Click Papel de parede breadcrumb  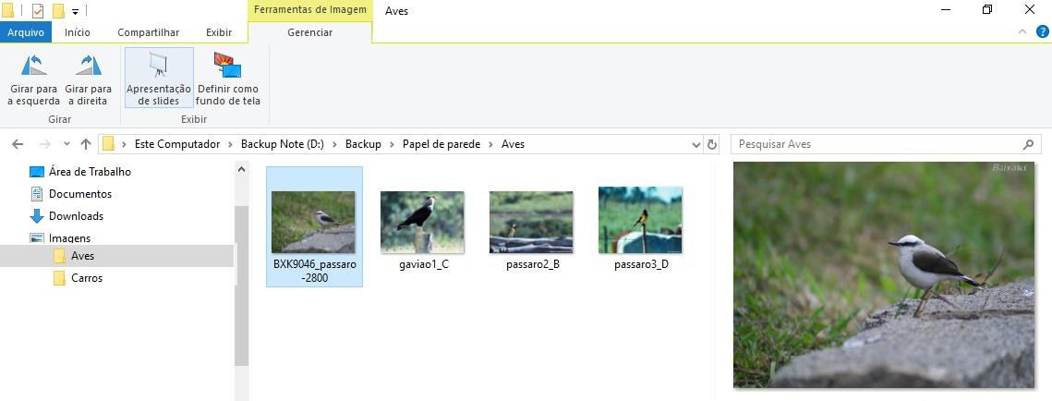tap(441, 144)
